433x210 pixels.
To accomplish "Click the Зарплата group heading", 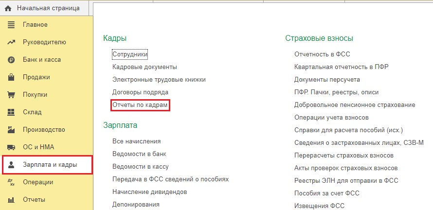I will [120, 125].
